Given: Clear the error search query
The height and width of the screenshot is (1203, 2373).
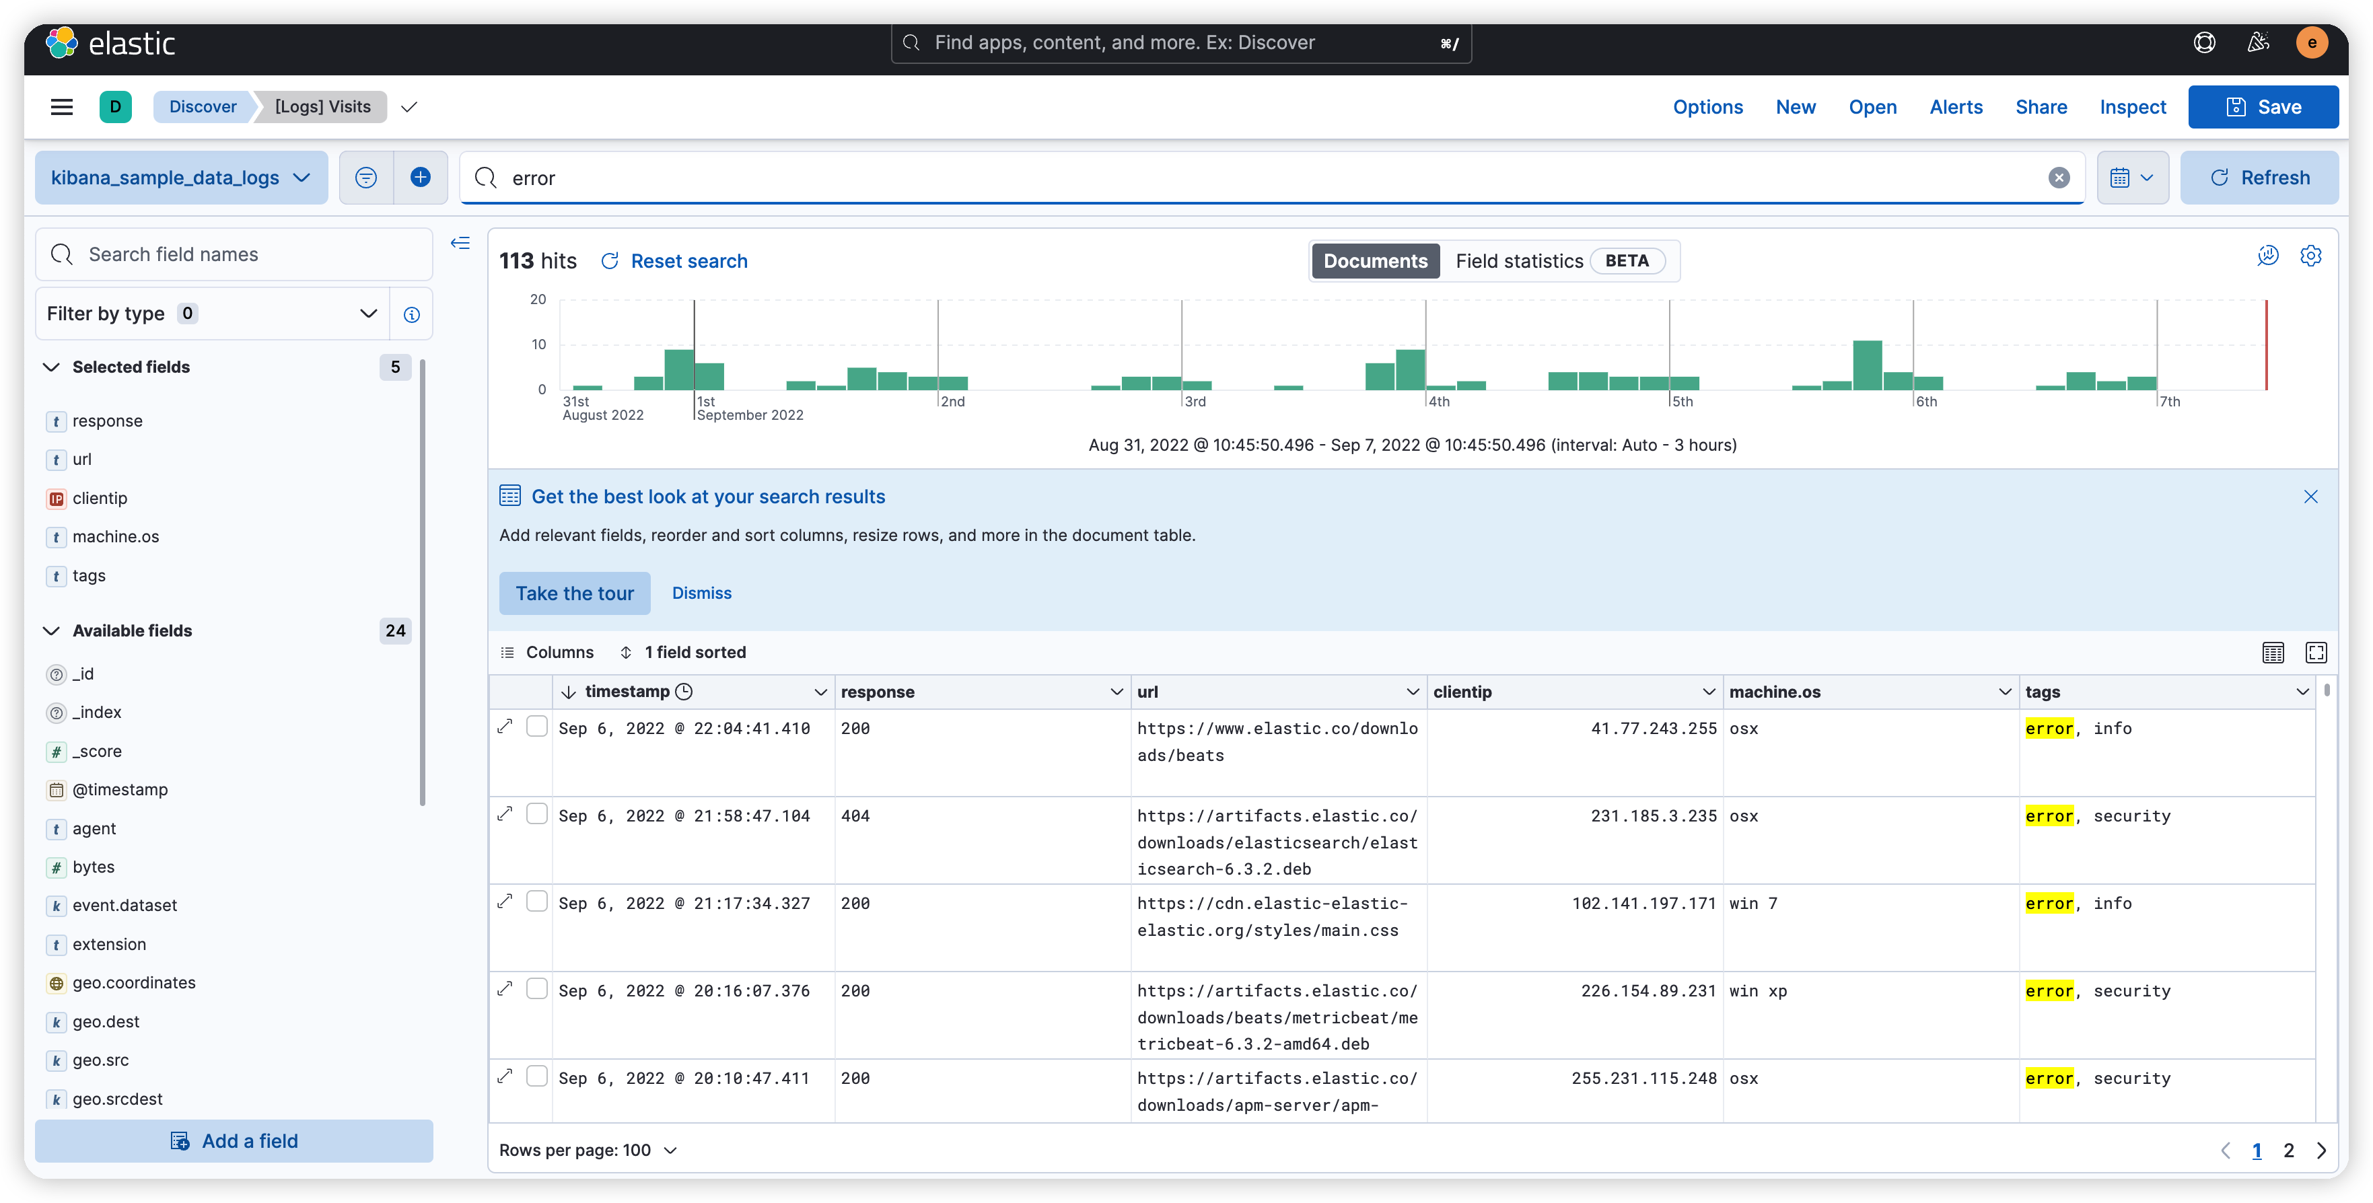Looking at the screenshot, I should coord(2059,178).
